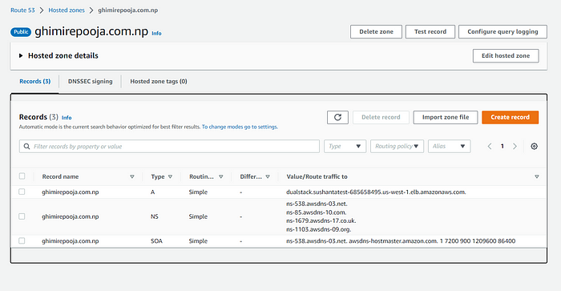Click Edit hosted zone button
This screenshot has width=561, height=291.
coord(506,56)
